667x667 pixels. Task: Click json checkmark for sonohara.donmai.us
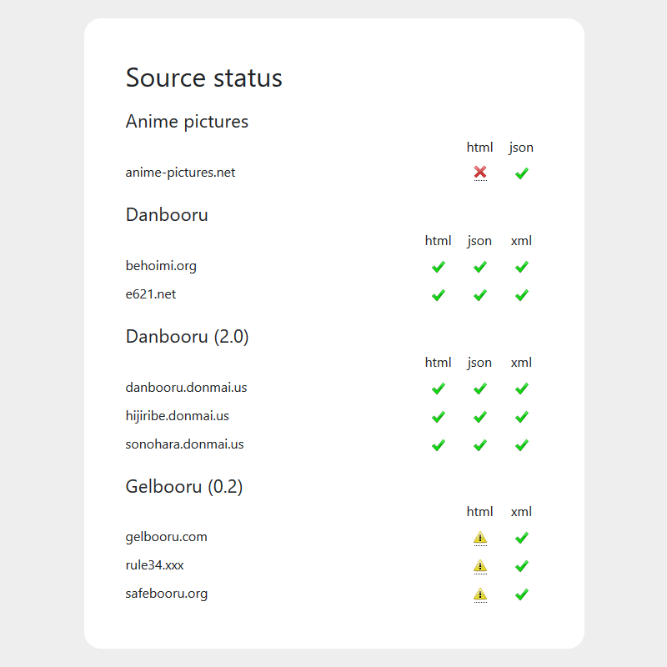(480, 445)
